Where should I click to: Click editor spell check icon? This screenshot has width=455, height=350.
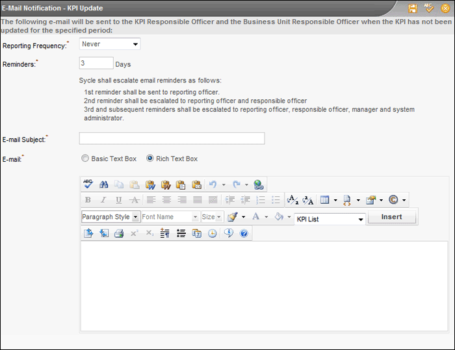coord(88,184)
